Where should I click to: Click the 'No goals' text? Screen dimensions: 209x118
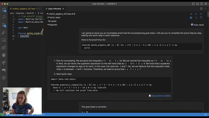[52, 21]
